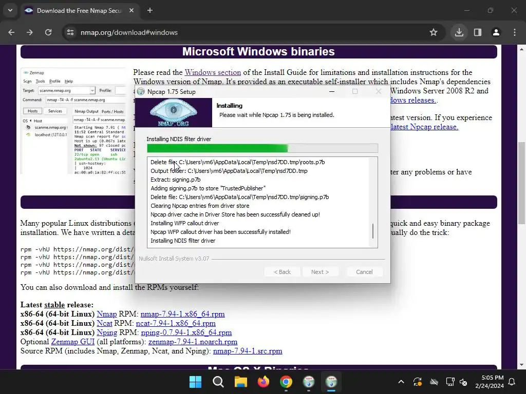Launch Firefox from taskbar
This screenshot has width=526, height=394.
pos(264,382)
